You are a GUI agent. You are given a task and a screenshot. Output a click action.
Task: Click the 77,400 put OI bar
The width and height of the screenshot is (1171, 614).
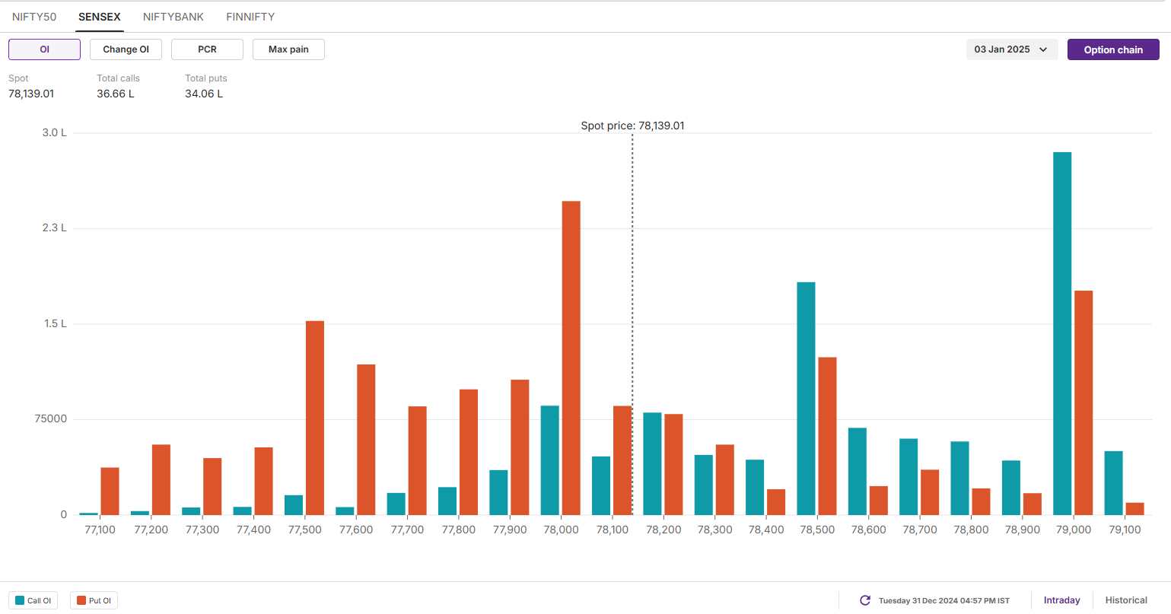pos(264,482)
